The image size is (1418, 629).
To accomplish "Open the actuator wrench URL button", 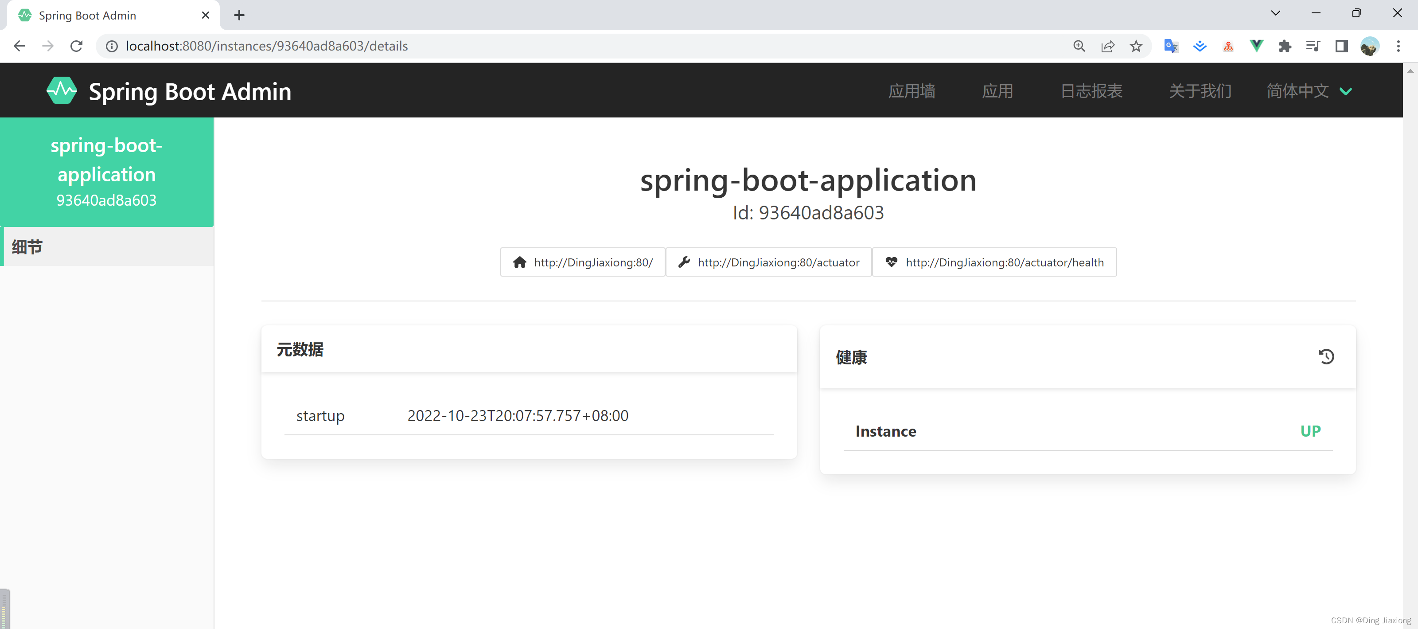I will [x=768, y=262].
